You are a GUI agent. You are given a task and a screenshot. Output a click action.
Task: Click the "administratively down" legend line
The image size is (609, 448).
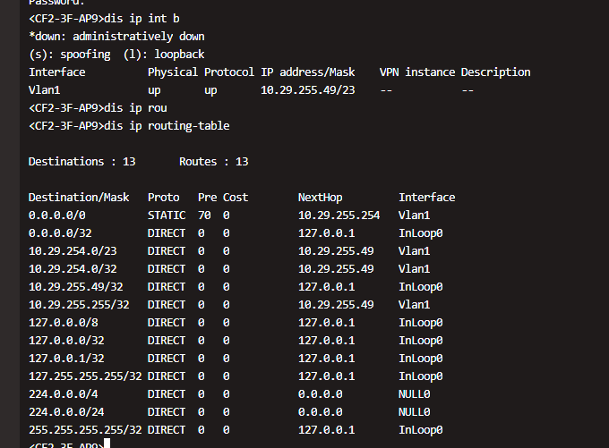[x=116, y=37]
